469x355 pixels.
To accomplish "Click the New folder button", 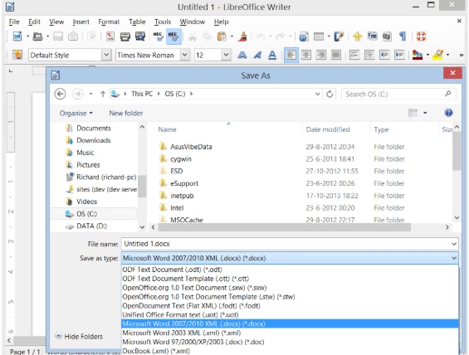I will [126, 114].
